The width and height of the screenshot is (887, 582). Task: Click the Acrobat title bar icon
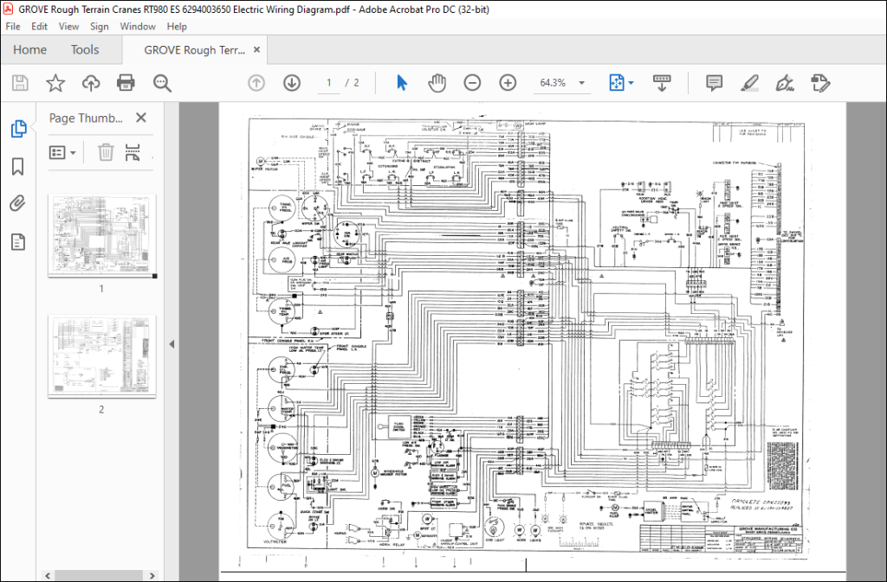[9, 9]
